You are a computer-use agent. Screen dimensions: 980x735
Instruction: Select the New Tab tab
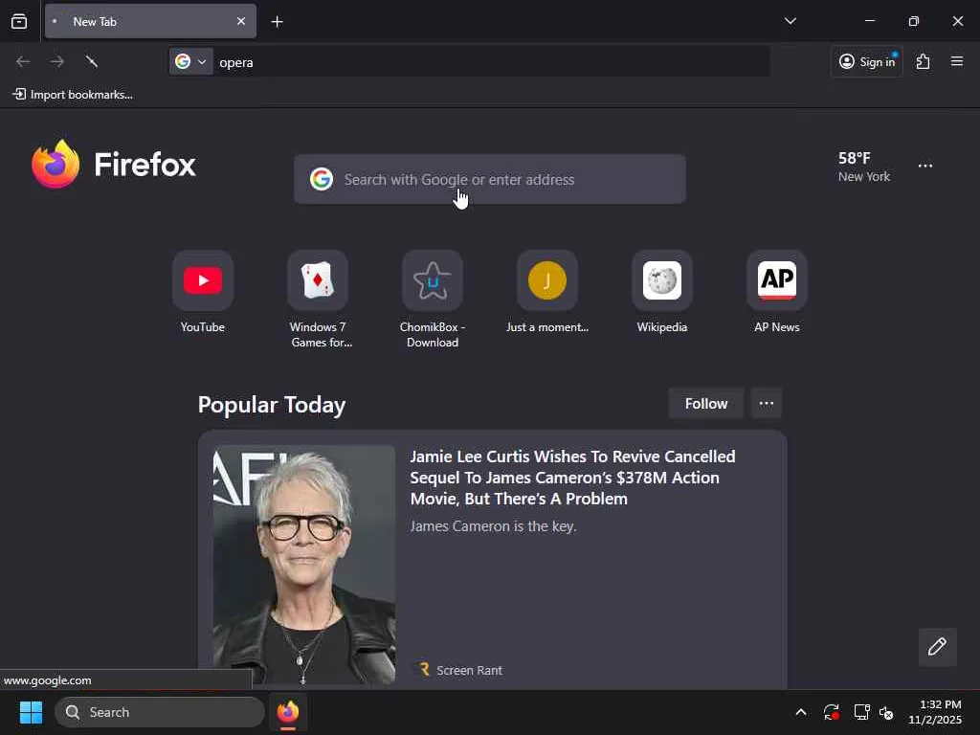(x=150, y=21)
